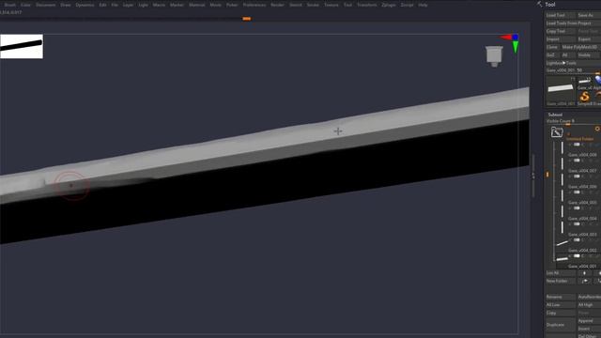Collapse the Subtool section header
This screenshot has height=338, width=601.
555,115
